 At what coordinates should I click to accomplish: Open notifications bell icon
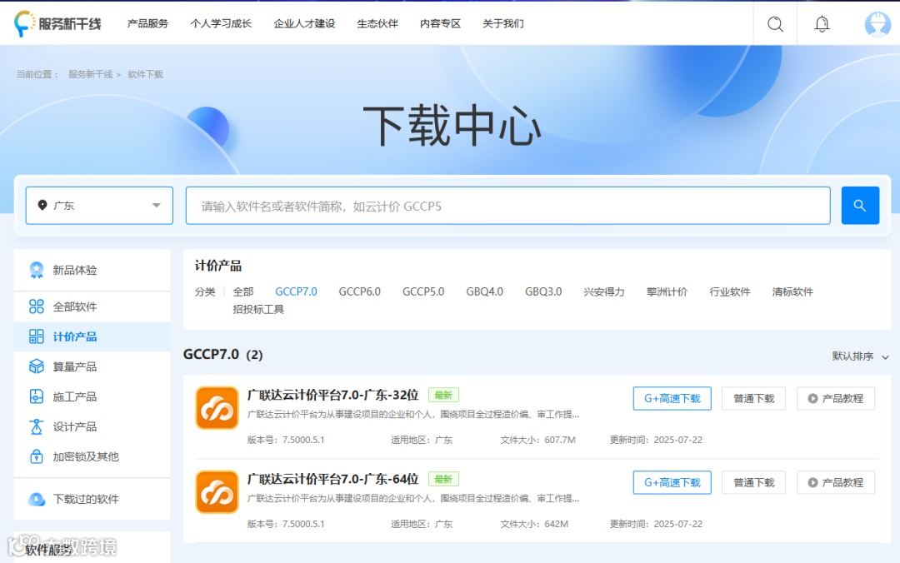[822, 23]
